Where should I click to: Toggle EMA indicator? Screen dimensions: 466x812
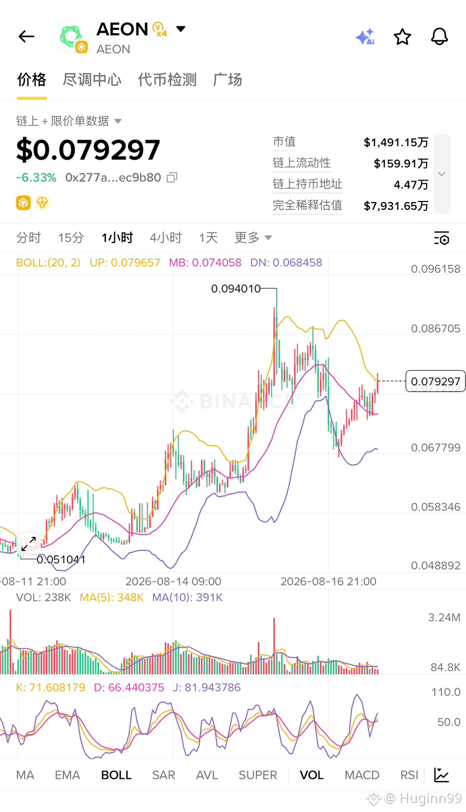pos(67,775)
